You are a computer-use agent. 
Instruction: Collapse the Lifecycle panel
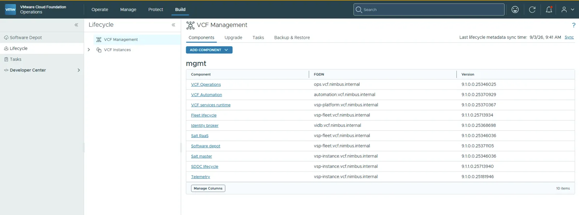pos(173,25)
